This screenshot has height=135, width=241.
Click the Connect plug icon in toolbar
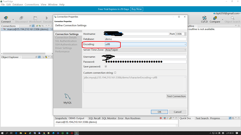tap(6, 18)
